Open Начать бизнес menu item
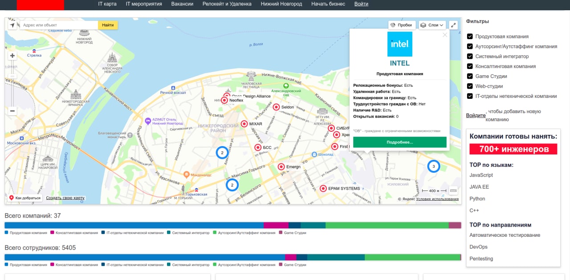Viewport: 570px width, 280px height. (x=328, y=4)
